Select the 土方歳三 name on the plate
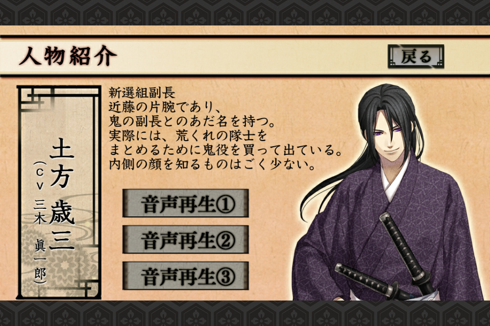This screenshot has height=326, width=490. pos(62,194)
